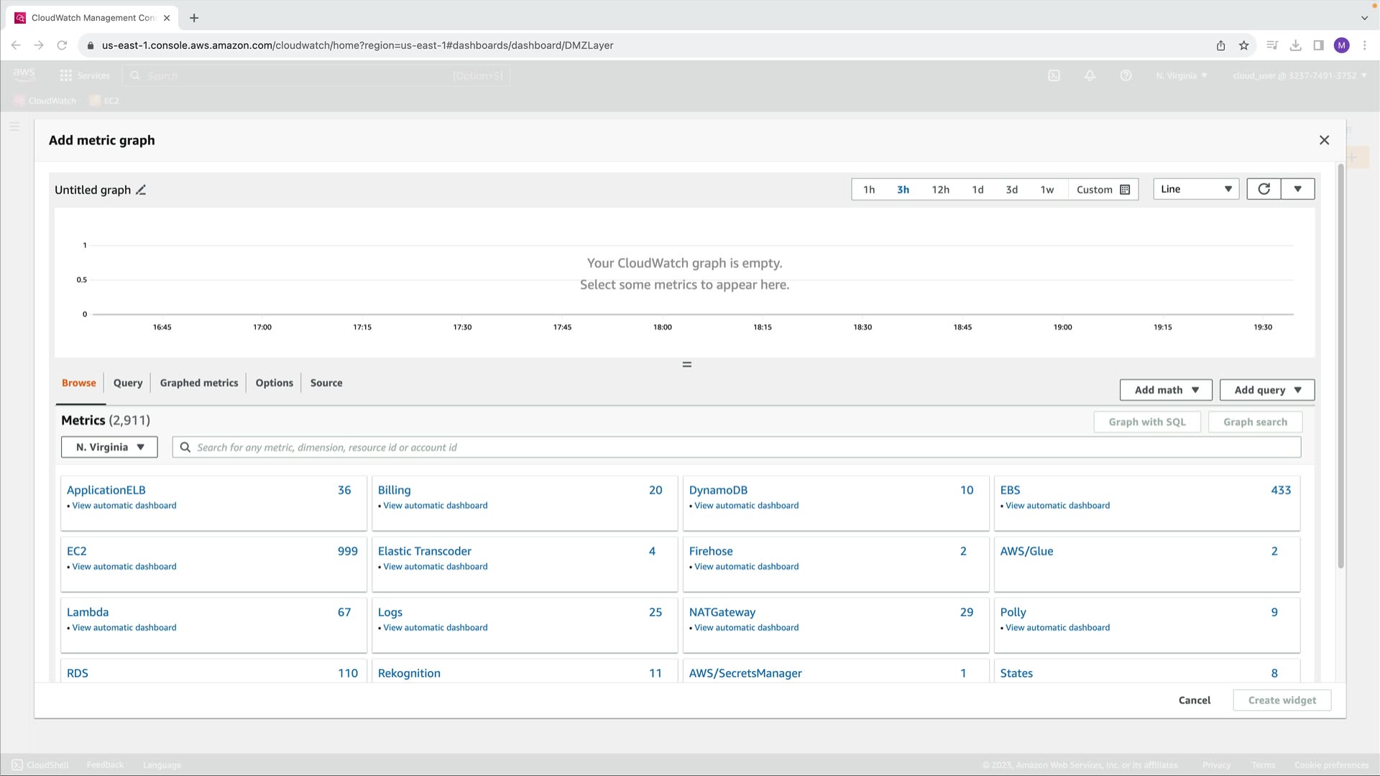Open the Line graph type dropdown
Viewport: 1380px width, 776px height.
coord(1195,189)
